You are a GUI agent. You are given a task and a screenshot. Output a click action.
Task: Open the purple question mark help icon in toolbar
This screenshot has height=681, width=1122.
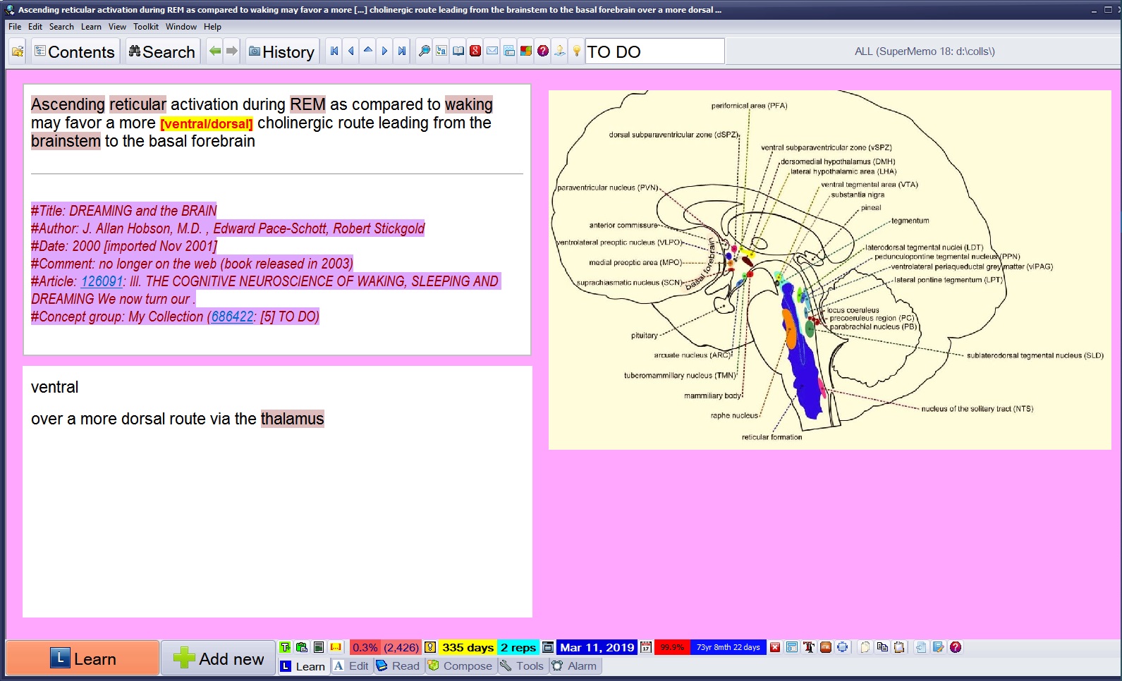pyautogui.click(x=542, y=51)
